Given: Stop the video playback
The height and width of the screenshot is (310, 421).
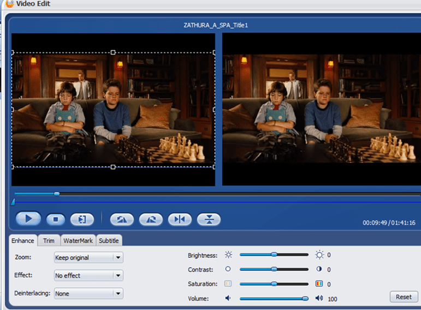Looking at the screenshot, I should (x=56, y=219).
